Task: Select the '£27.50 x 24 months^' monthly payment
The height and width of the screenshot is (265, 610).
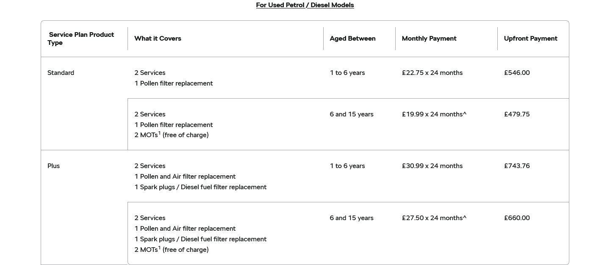Action: pos(434,218)
